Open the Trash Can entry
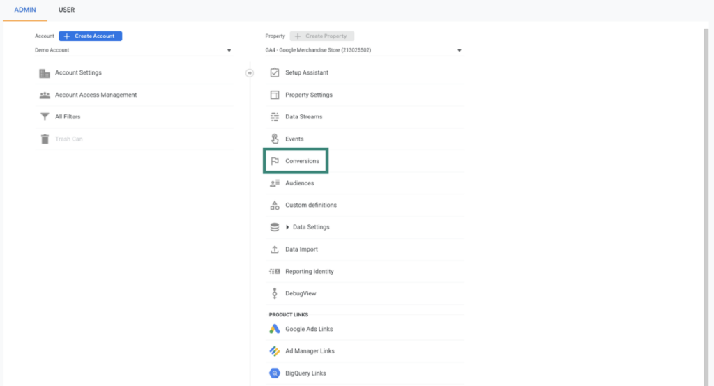This screenshot has height=386, width=714. click(x=69, y=139)
